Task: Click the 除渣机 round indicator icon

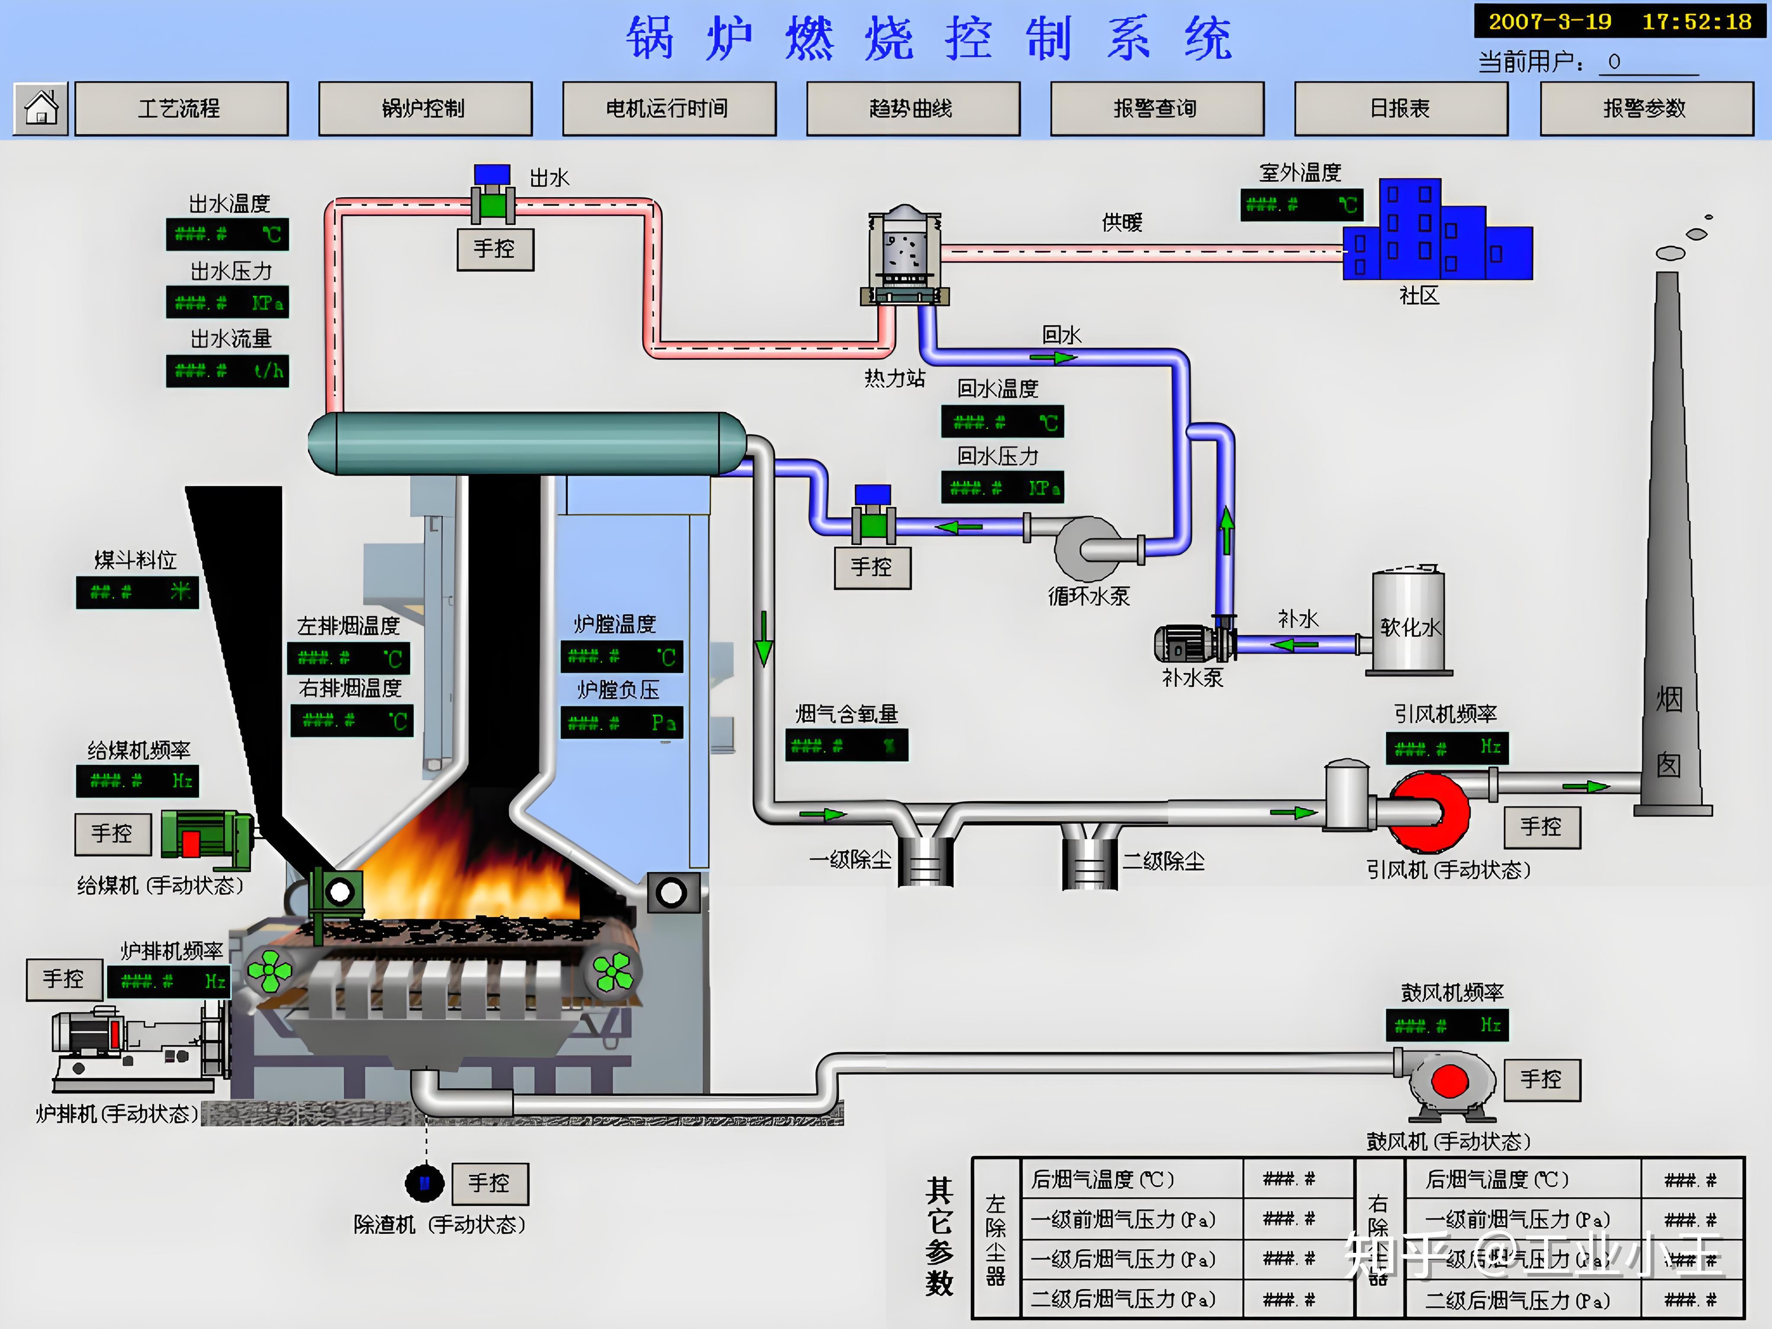Action: pyautogui.click(x=424, y=1183)
